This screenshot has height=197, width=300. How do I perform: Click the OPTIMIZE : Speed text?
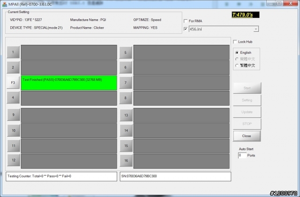147,20
